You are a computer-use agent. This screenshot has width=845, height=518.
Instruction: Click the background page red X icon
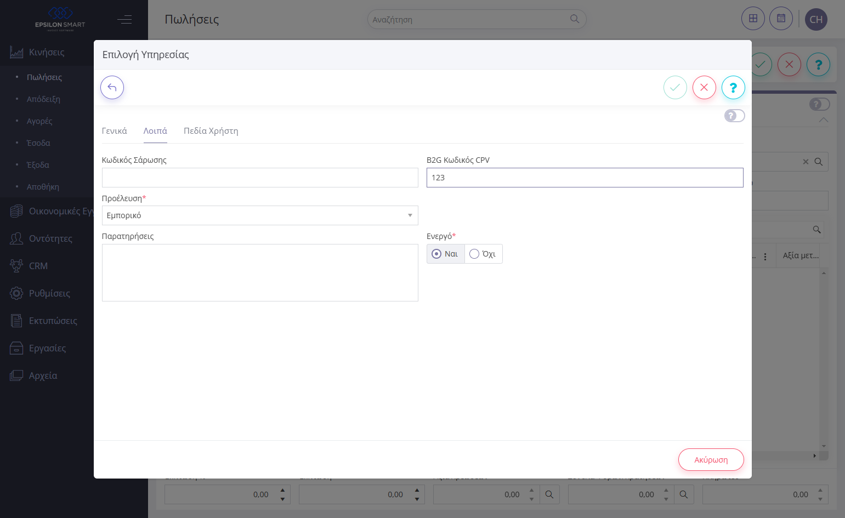[x=789, y=65]
